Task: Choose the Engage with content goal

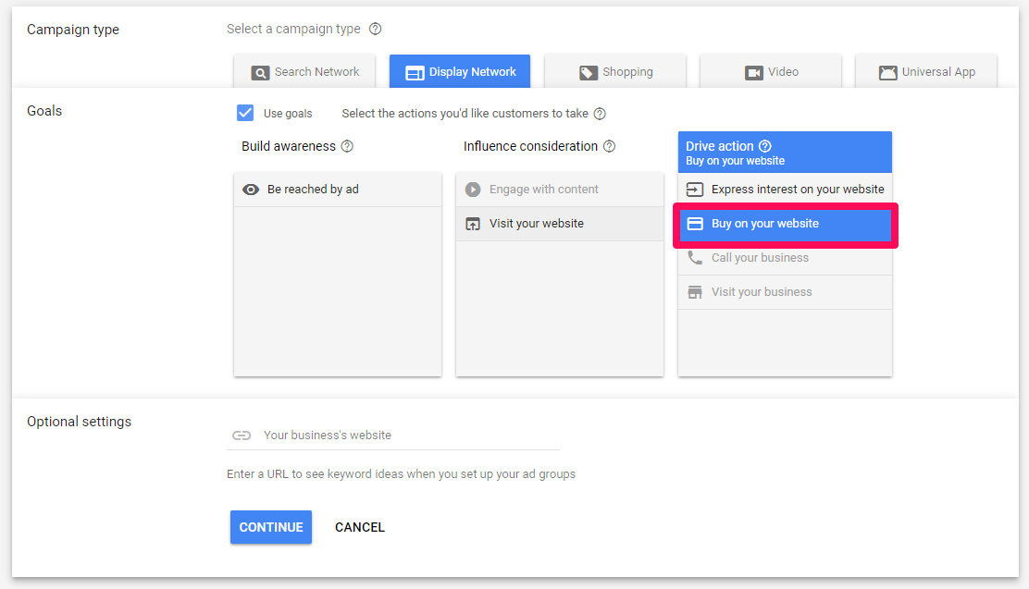Action: tap(560, 190)
